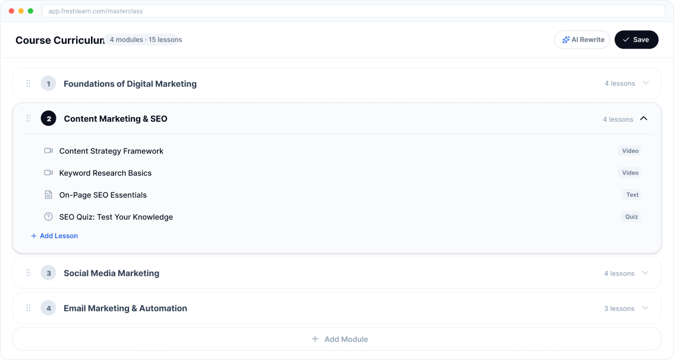Expand the Email Marketing & Automation module

click(645, 308)
